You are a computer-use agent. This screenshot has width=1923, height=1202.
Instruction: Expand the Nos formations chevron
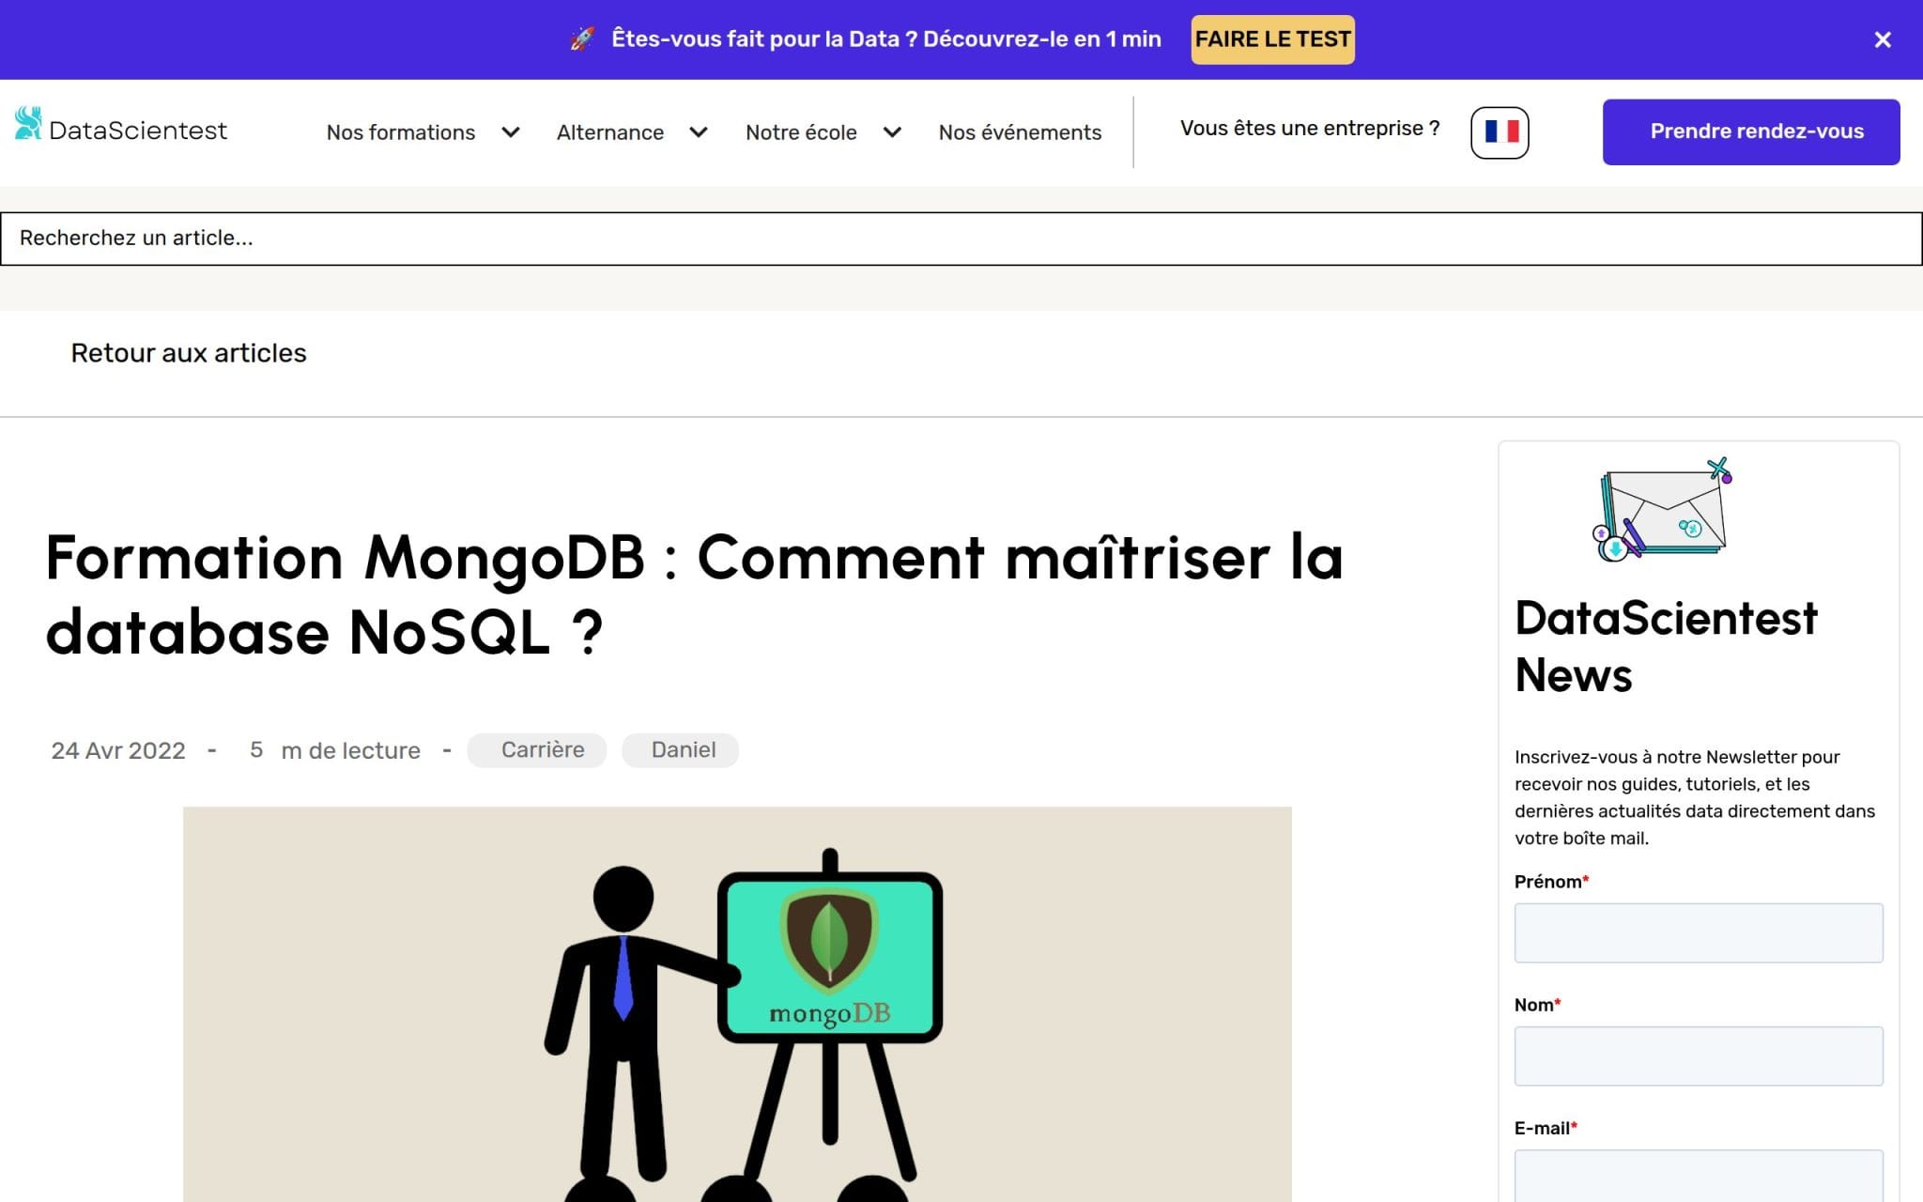(511, 132)
